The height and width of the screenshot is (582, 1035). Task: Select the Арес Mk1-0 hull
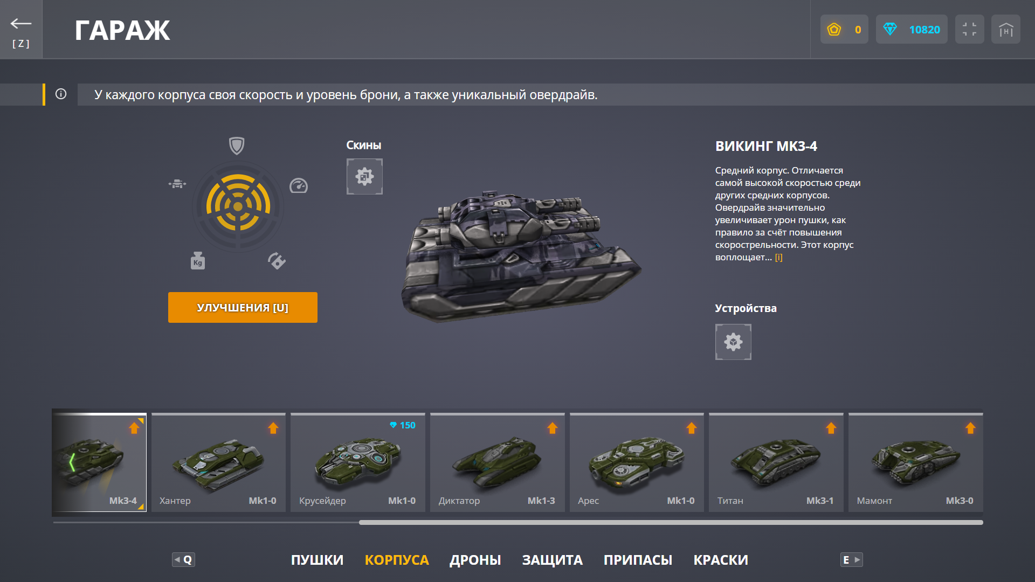[637, 462]
